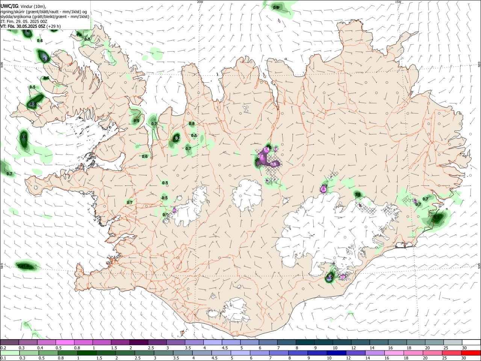Pick the deep blue 10–12 rain legend swatch
481x361 pixels.
click(x=337, y=353)
